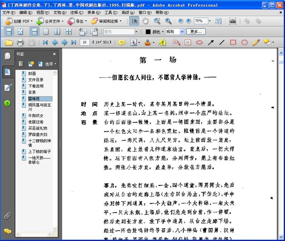Image resolution: width=285 pixels, height=241 pixels.
Task: Select the Oval drawing tool
Action: click(x=244, y=43)
